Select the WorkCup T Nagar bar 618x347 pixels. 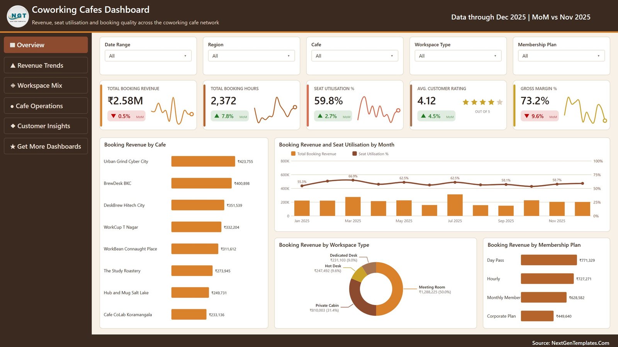(196, 227)
